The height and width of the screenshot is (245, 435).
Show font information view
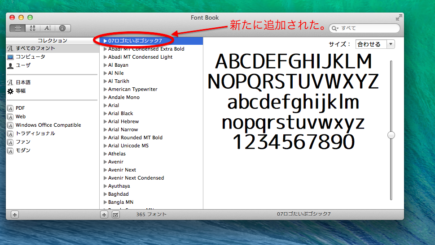(63, 28)
